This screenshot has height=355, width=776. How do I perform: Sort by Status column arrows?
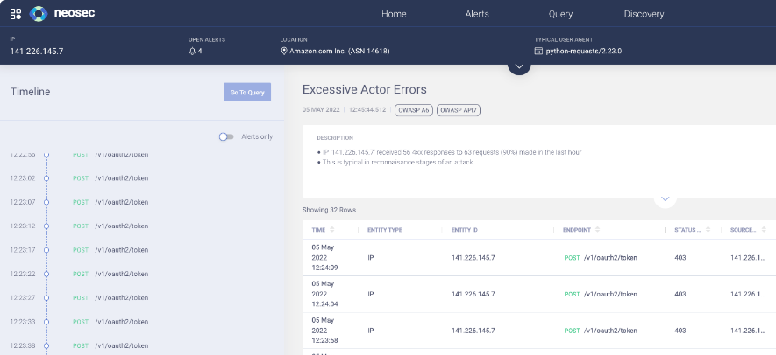708,230
